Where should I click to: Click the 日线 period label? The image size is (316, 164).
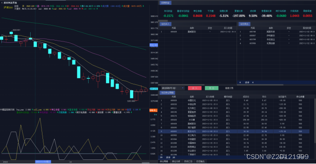pyautogui.click(x=16, y=6)
